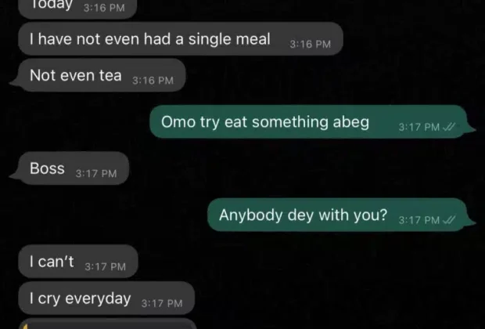Image resolution: width=485 pixels, height=329 pixels.
Task: Click the 3:17 PM timestamp beside "I cry everyday"
Action: [x=161, y=303]
